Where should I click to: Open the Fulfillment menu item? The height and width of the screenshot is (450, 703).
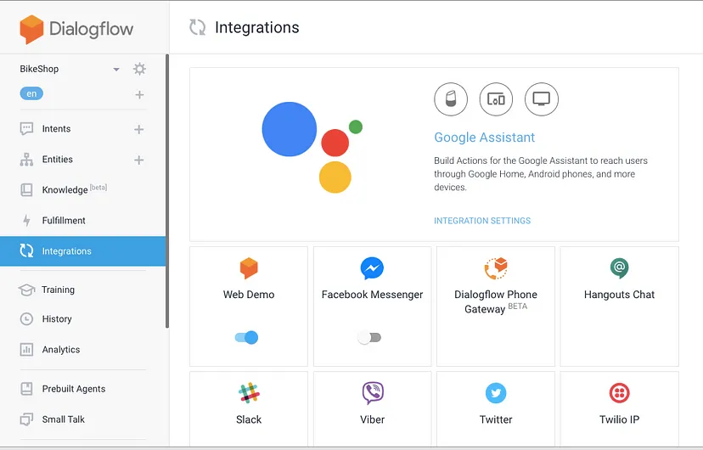pyautogui.click(x=64, y=221)
